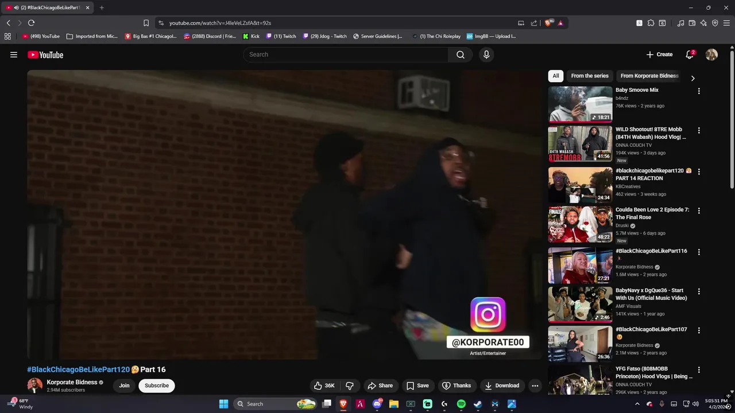
Task: Open Brave Leo AI sparkle icon
Action: click(x=703, y=23)
